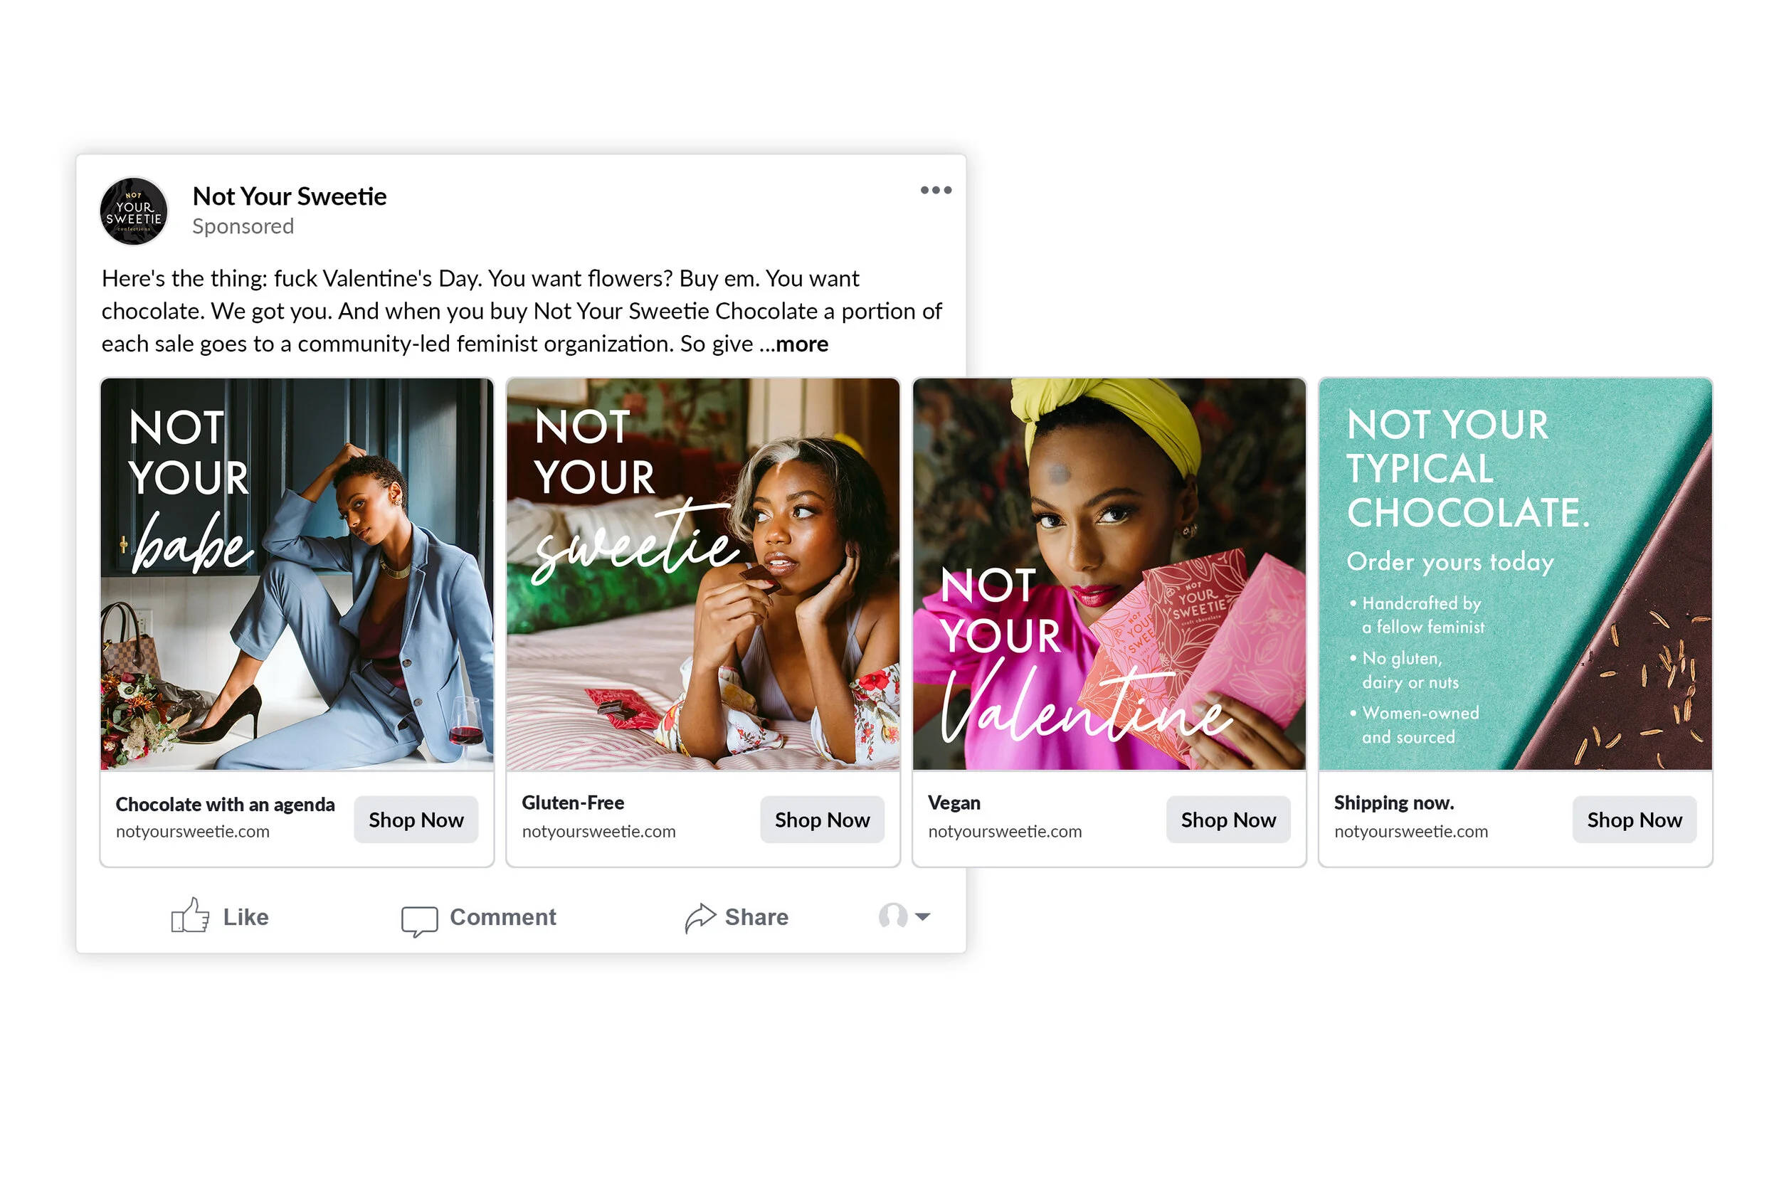Open the Not Your Valentine carousel image
This screenshot has width=1779, height=1186.
(x=1109, y=574)
